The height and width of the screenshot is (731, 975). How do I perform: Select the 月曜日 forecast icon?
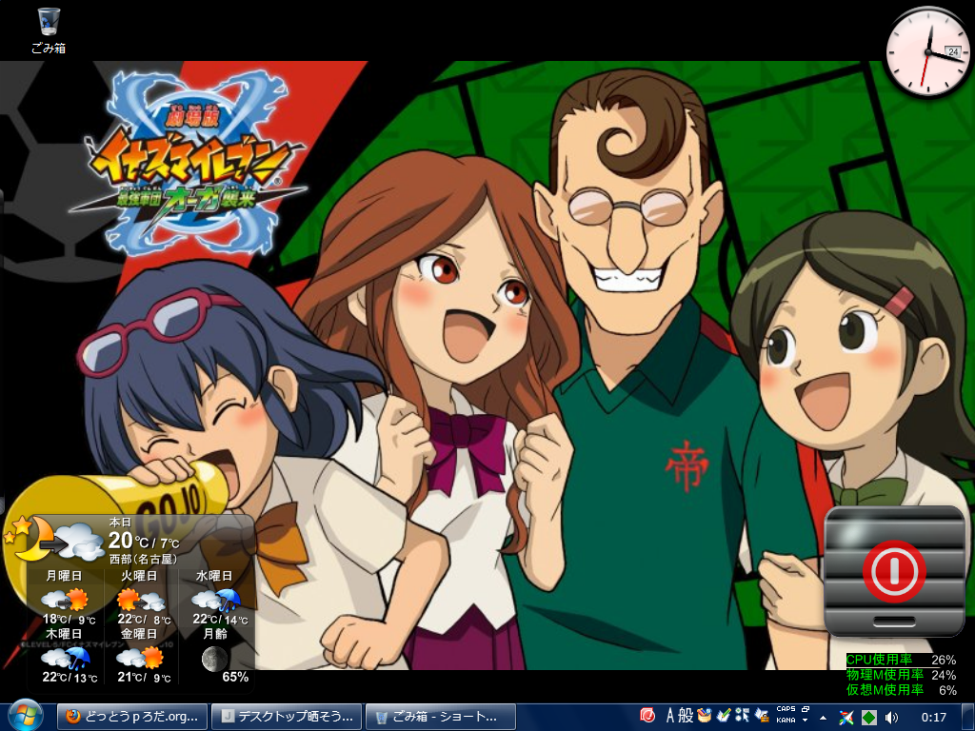[64, 600]
